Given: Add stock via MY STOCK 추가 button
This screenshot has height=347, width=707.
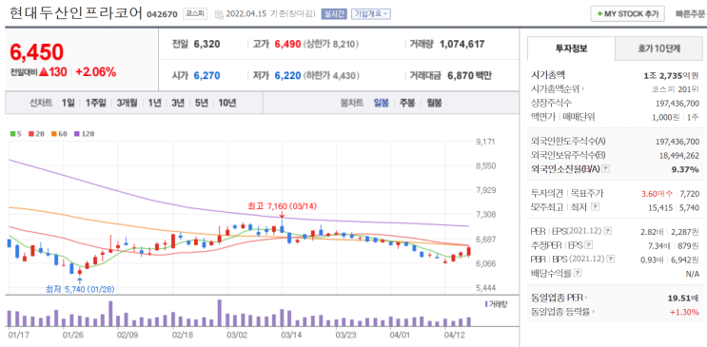Looking at the screenshot, I should pyautogui.click(x=628, y=14).
